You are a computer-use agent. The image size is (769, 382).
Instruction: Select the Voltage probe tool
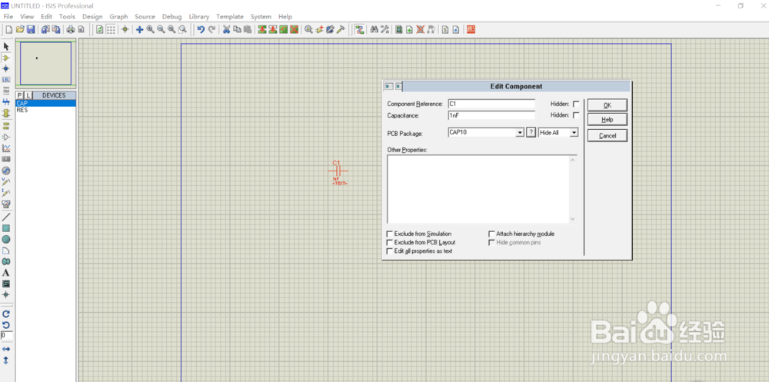tap(6, 181)
